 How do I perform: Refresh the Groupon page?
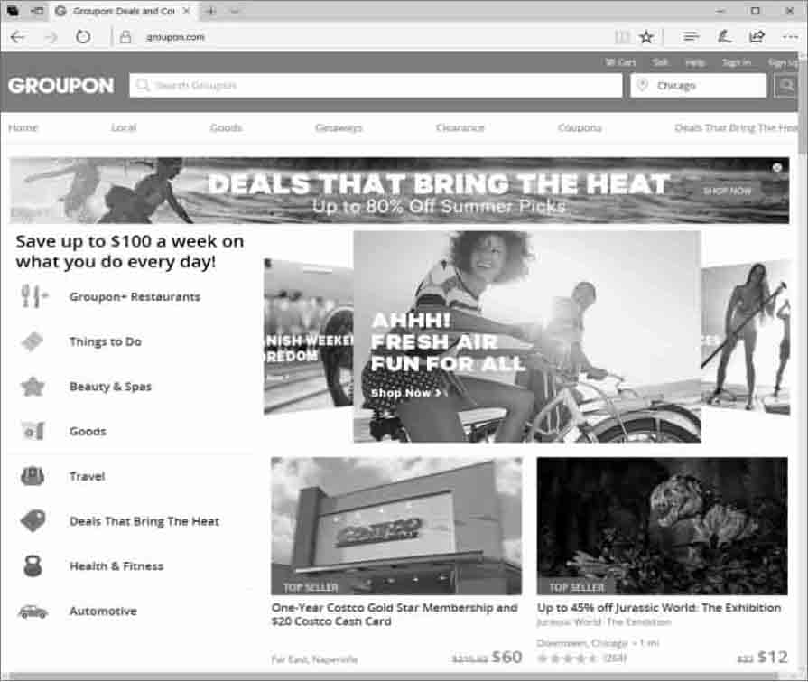tap(83, 37)
